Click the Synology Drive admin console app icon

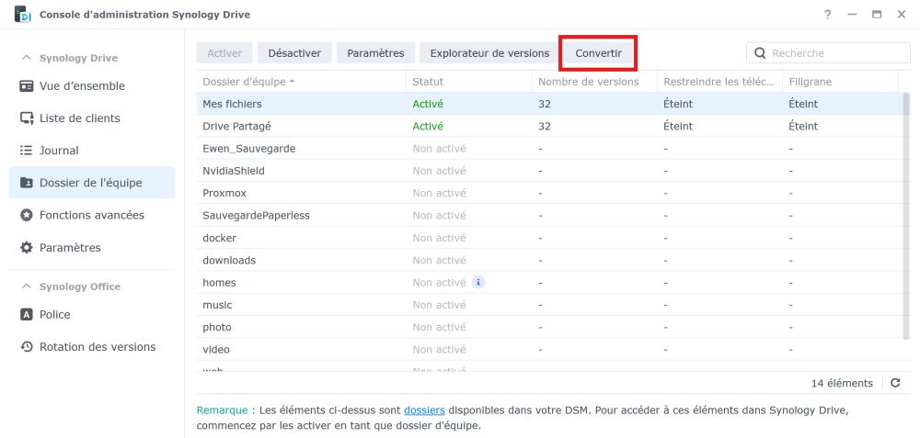click(x=22, y=15)
